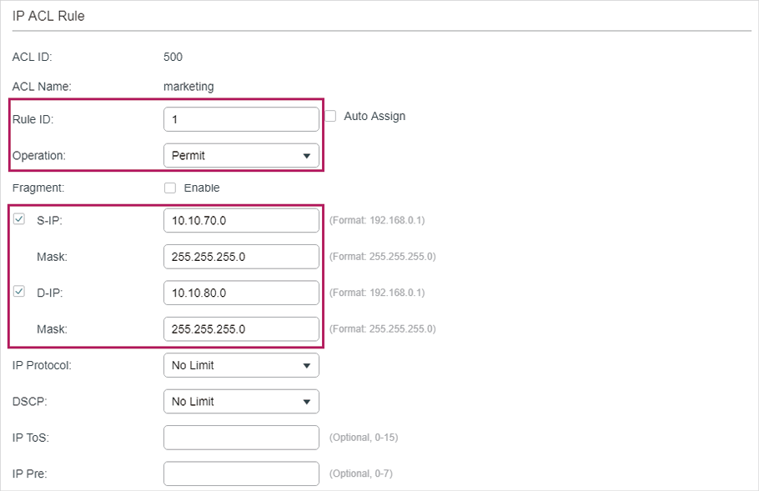Screen dimensions: 759x491
Task: Click the Rule ID input field
Action: (x=241, y=119)
